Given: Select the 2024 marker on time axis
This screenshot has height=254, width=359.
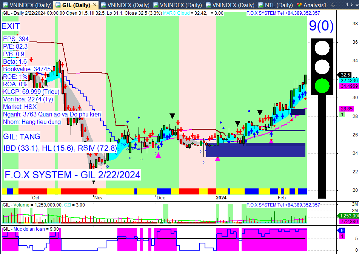Looking at the screenshot, I should click(221, 198).
